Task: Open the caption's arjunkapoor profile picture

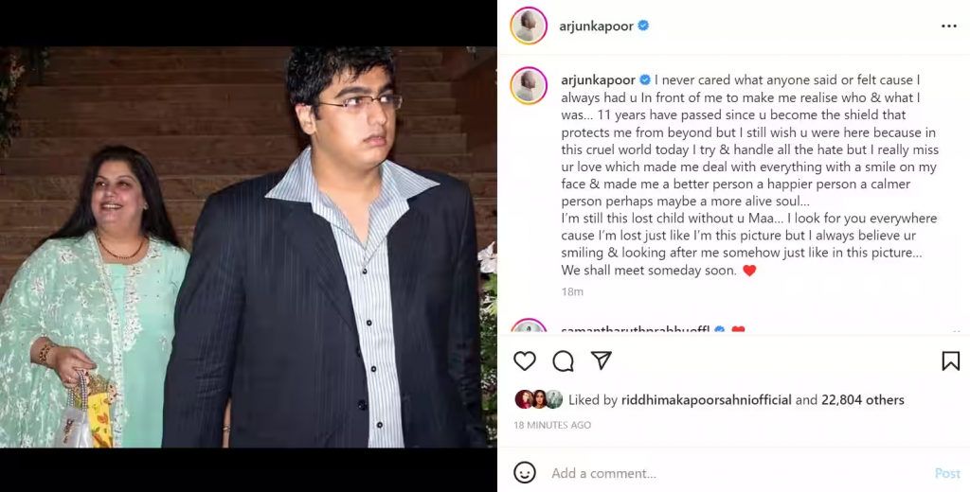Action: pyautogui.click(x=529, y=85)
